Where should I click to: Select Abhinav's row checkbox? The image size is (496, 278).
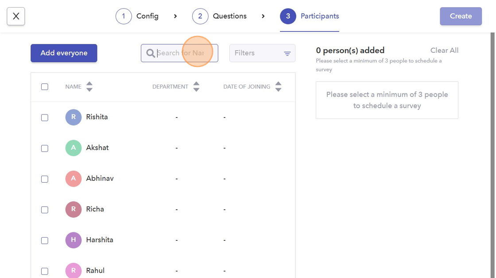[45, 179]
